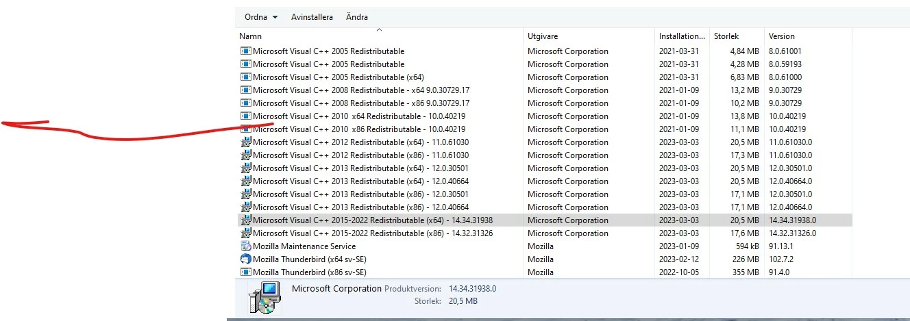Click version cell 102.7.2
Image resolution: width=910 pixels, height=321 pixels.
782,259
